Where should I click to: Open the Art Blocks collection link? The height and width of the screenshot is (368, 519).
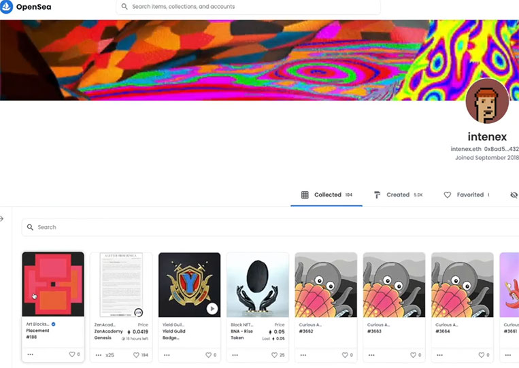[x=37, y=324]
